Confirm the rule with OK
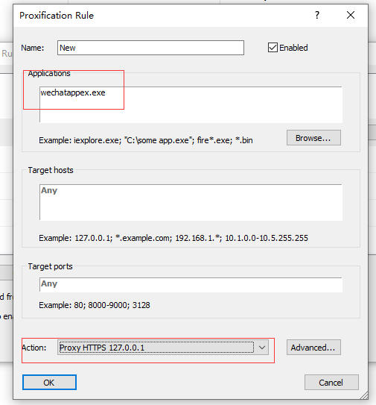The width and height of the screenshot is (376, 405). (49, 383)
